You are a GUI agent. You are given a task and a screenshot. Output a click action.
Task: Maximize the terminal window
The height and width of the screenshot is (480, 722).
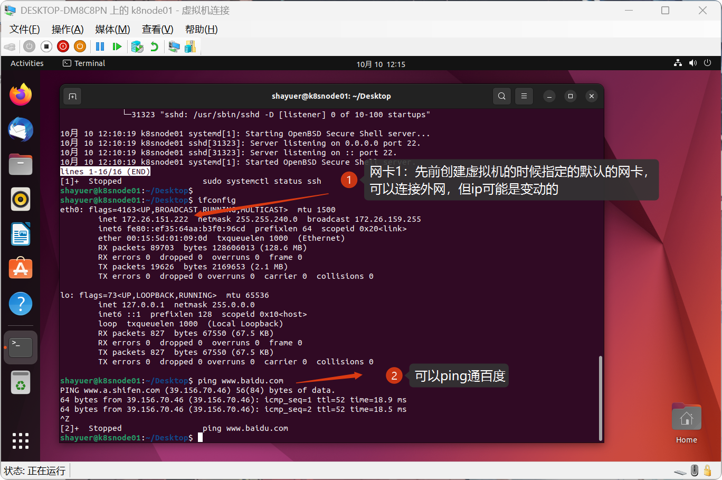click(x=571, y=96)
